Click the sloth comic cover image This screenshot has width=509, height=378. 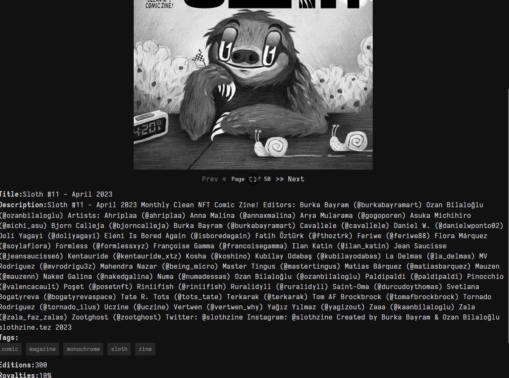(253, 85)
